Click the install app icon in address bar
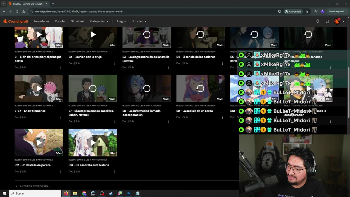Screen dimensions: 350x197 [x=280, y=11]
